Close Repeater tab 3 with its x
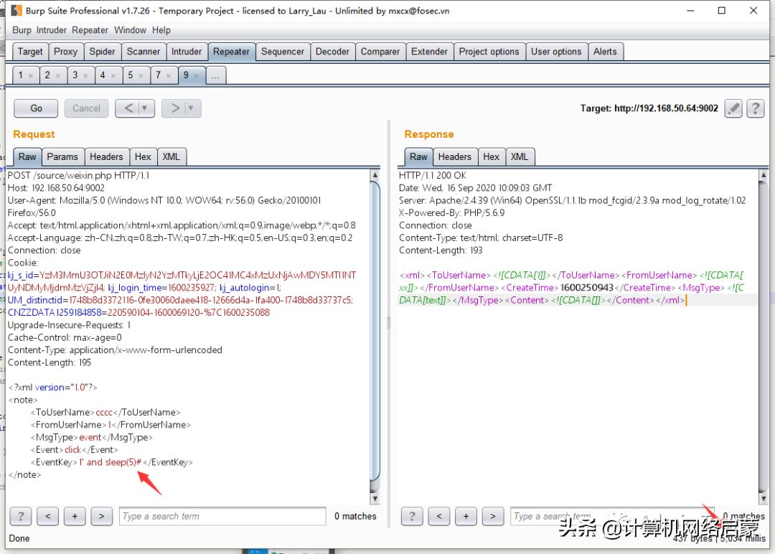The image size is (775, 554). 85,75
